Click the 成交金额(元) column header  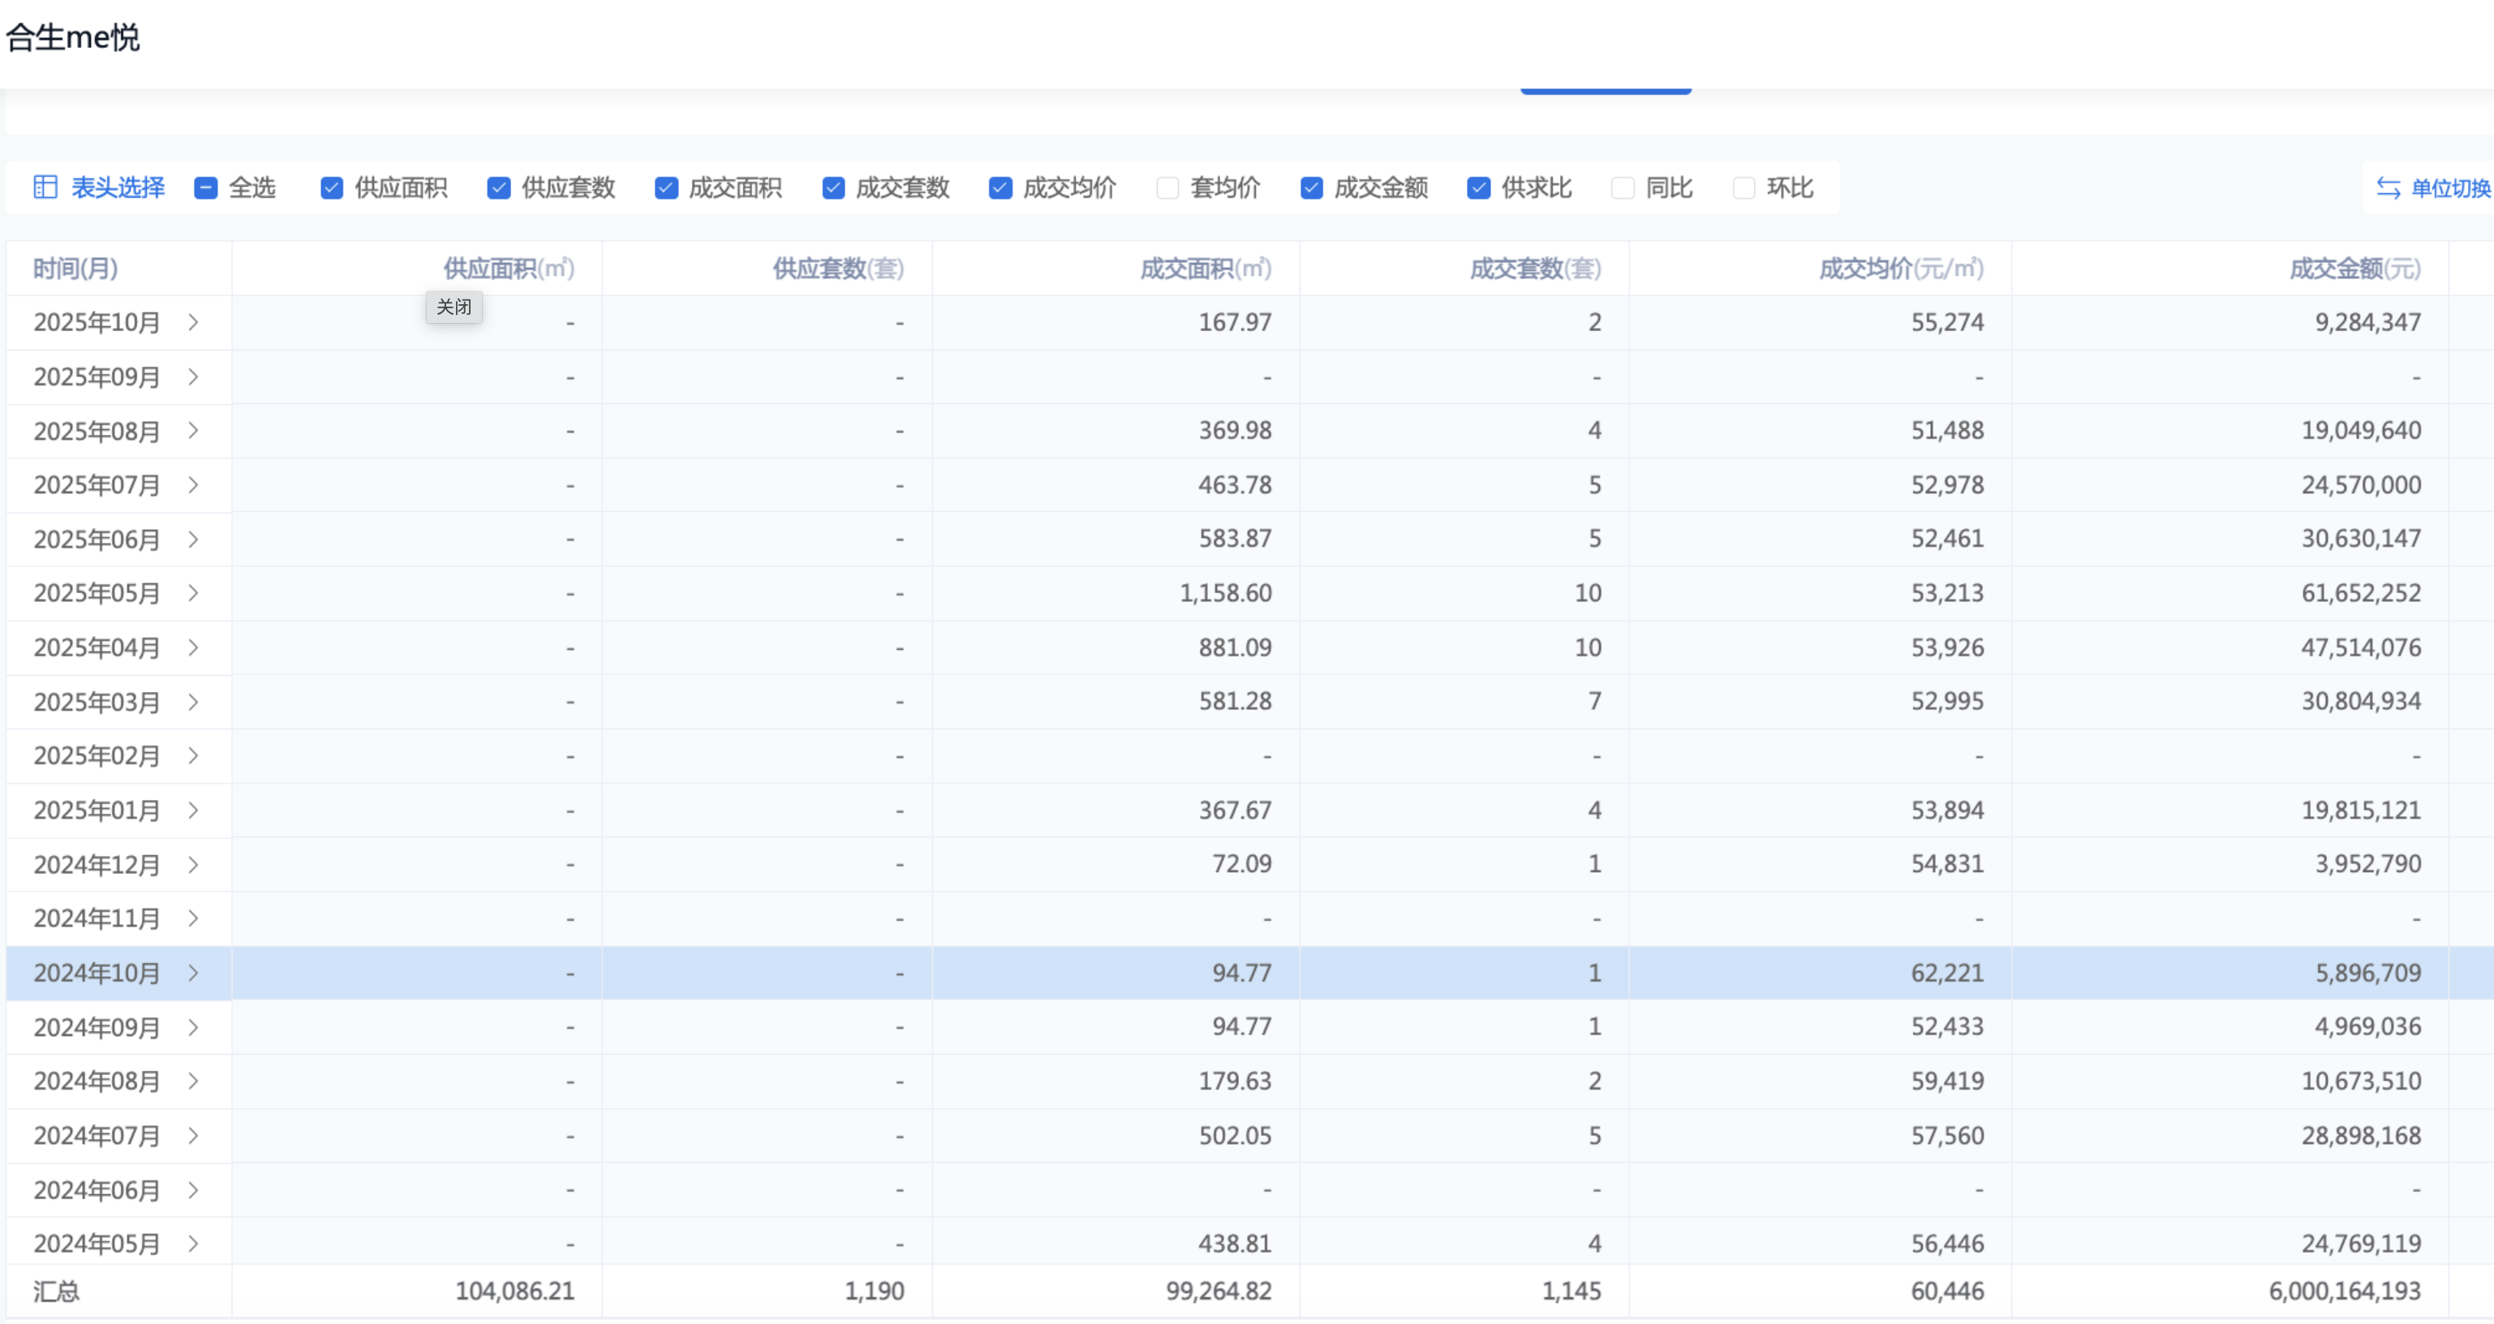[2354, 268]
